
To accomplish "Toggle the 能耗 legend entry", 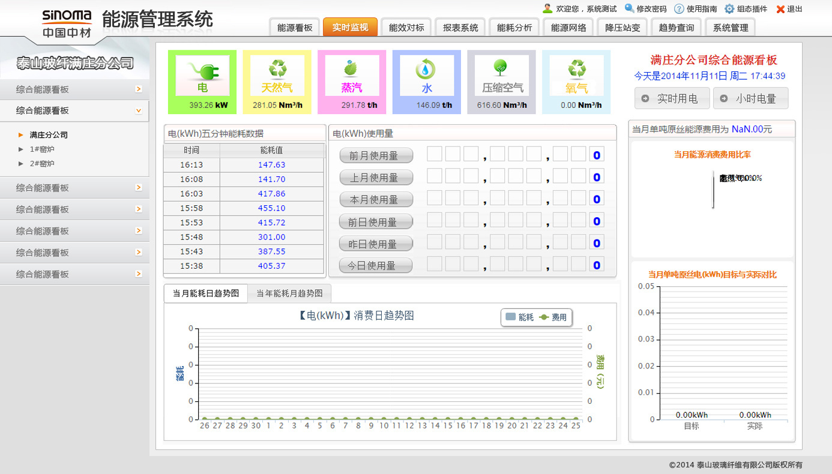I will click(519, 317).
